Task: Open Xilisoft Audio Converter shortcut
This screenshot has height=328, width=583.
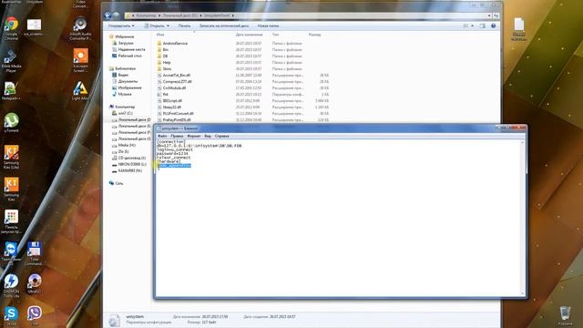Action: pos(80,28)
